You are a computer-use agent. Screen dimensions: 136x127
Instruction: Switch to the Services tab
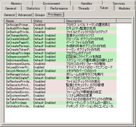tap(119, 3)
